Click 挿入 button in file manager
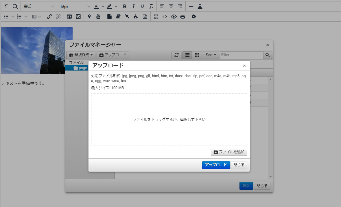The image size is (341, 207). pos(246,186)
